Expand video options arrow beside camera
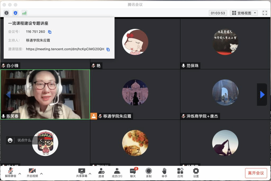The image size is (271, 181). tap(41, 174)
